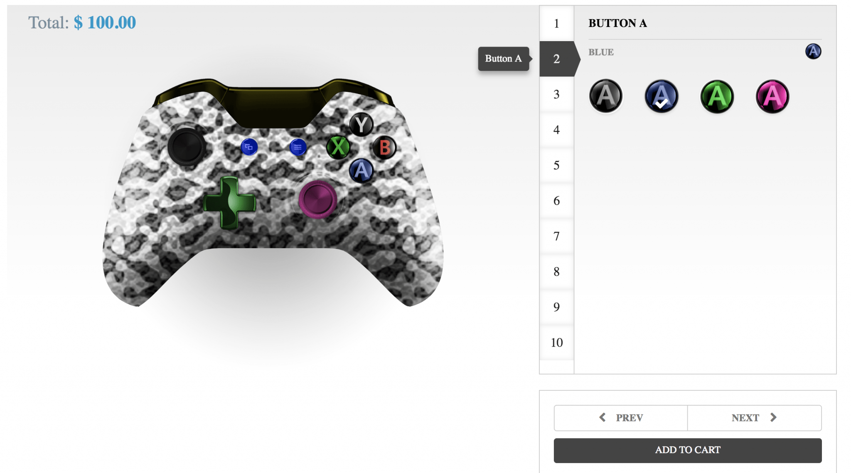This screenshot has width=851, height=473.
Task: Go to step 1 tab
Action: point(556,23)
